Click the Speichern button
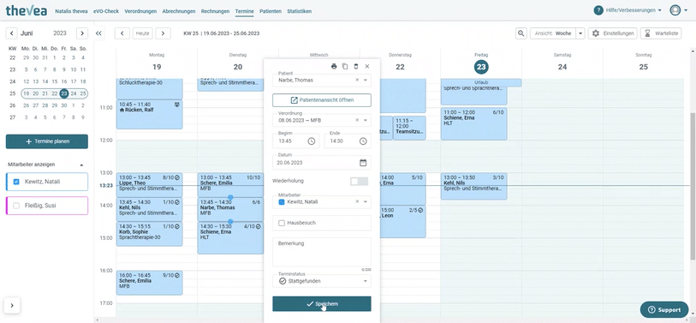The image size is (696, 323). coord(322,304)
